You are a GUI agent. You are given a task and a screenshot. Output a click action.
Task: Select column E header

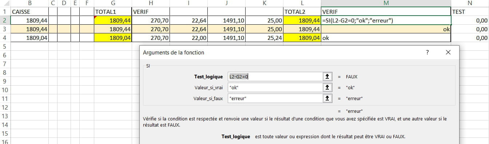coord(75,3)
